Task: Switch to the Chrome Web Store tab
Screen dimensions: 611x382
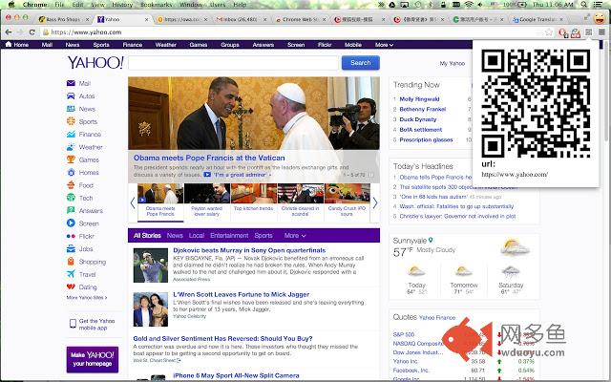Action: click(x=300, y=19)
